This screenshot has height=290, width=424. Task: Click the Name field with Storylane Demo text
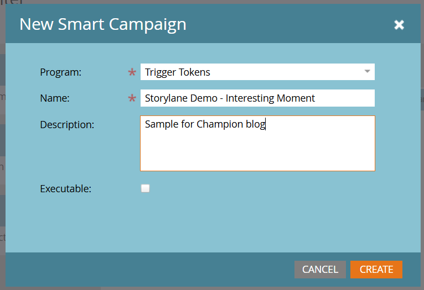point(257,98)
